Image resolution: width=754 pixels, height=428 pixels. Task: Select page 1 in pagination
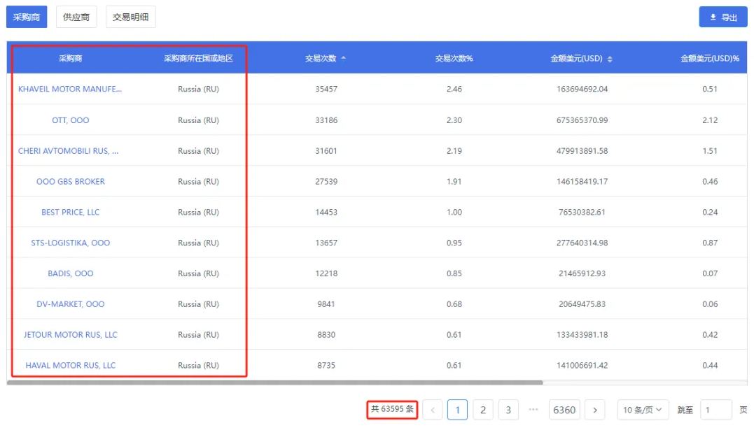tap(457, 410)
